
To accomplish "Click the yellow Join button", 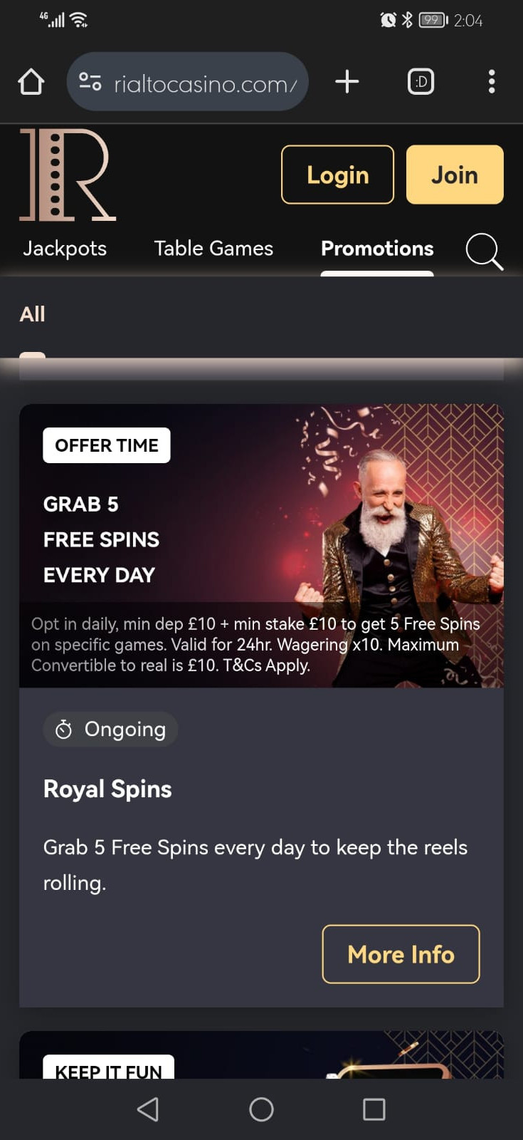I will (455, 175).
